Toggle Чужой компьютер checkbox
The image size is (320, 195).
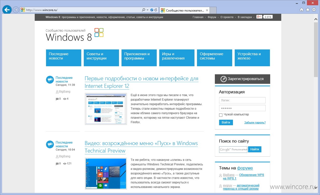pos(221,115)
